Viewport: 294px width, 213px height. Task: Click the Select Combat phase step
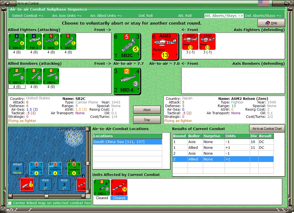coord(28,16)
